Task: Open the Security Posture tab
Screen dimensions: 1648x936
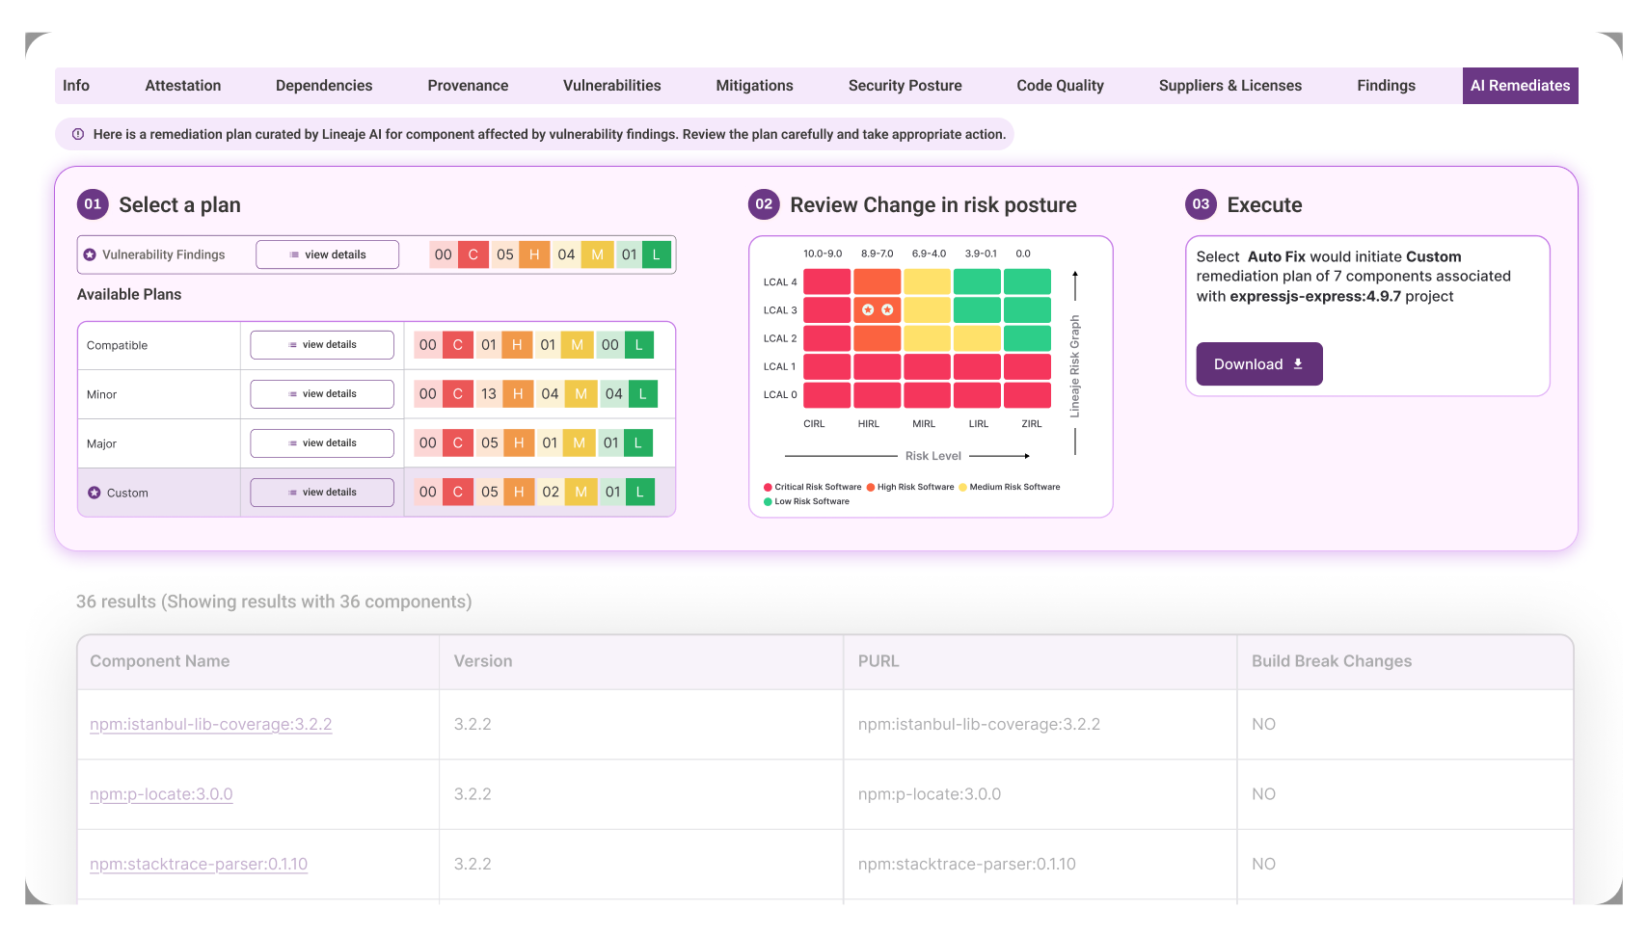Action: (905, 86)
